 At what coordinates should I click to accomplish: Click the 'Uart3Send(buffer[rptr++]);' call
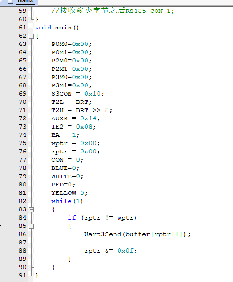tap(137, 234)
